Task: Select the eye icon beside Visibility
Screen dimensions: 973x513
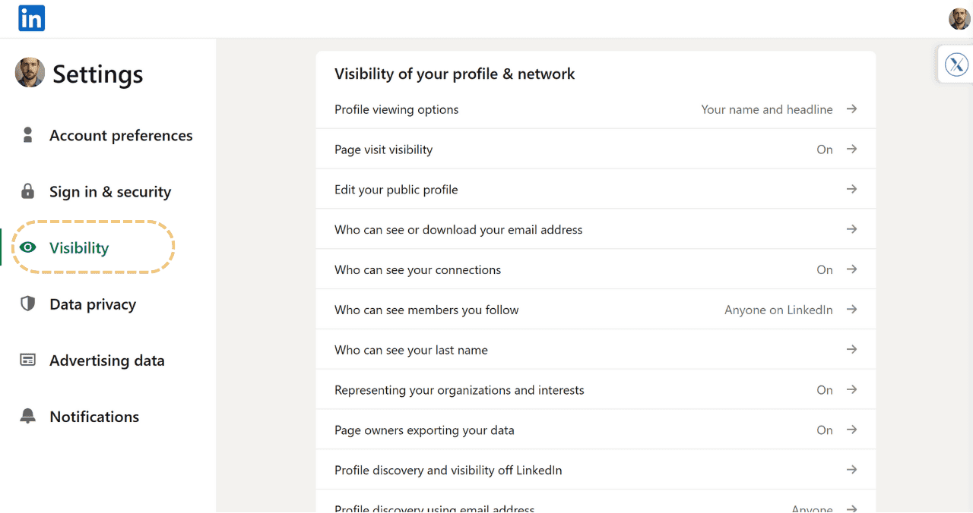Action: click(x=28, y=247)
